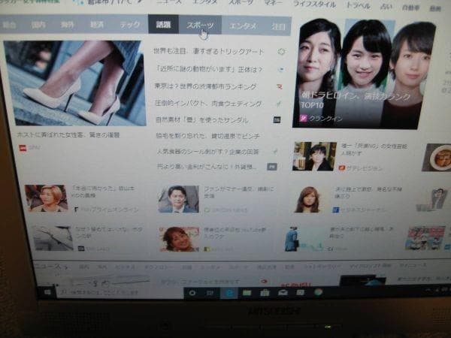Open Mail app icon on taskbar
451x338 pixels.
point(283,293)
